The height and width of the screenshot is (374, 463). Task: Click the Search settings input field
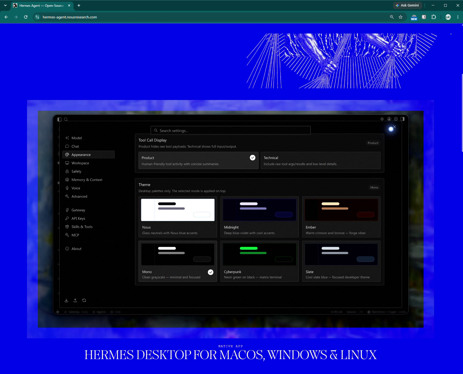click(230, 131)
